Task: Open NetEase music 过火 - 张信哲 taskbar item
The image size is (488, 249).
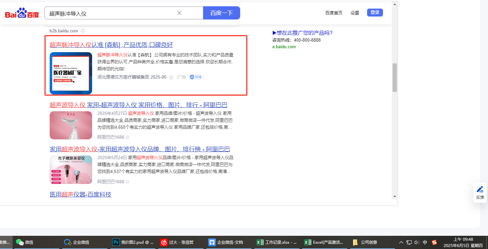Action: click(181, 242)
